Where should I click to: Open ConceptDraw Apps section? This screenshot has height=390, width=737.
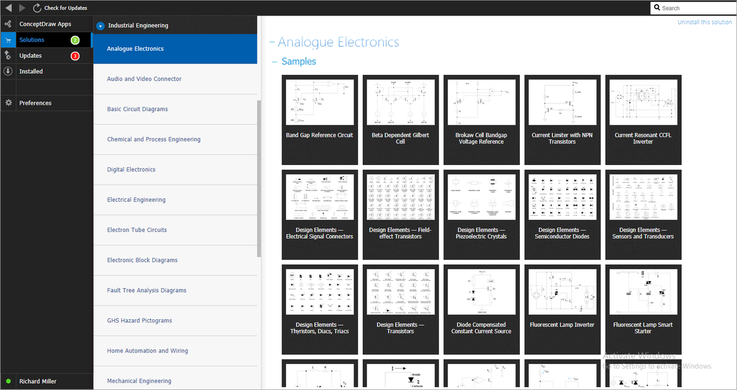(47, 24)
